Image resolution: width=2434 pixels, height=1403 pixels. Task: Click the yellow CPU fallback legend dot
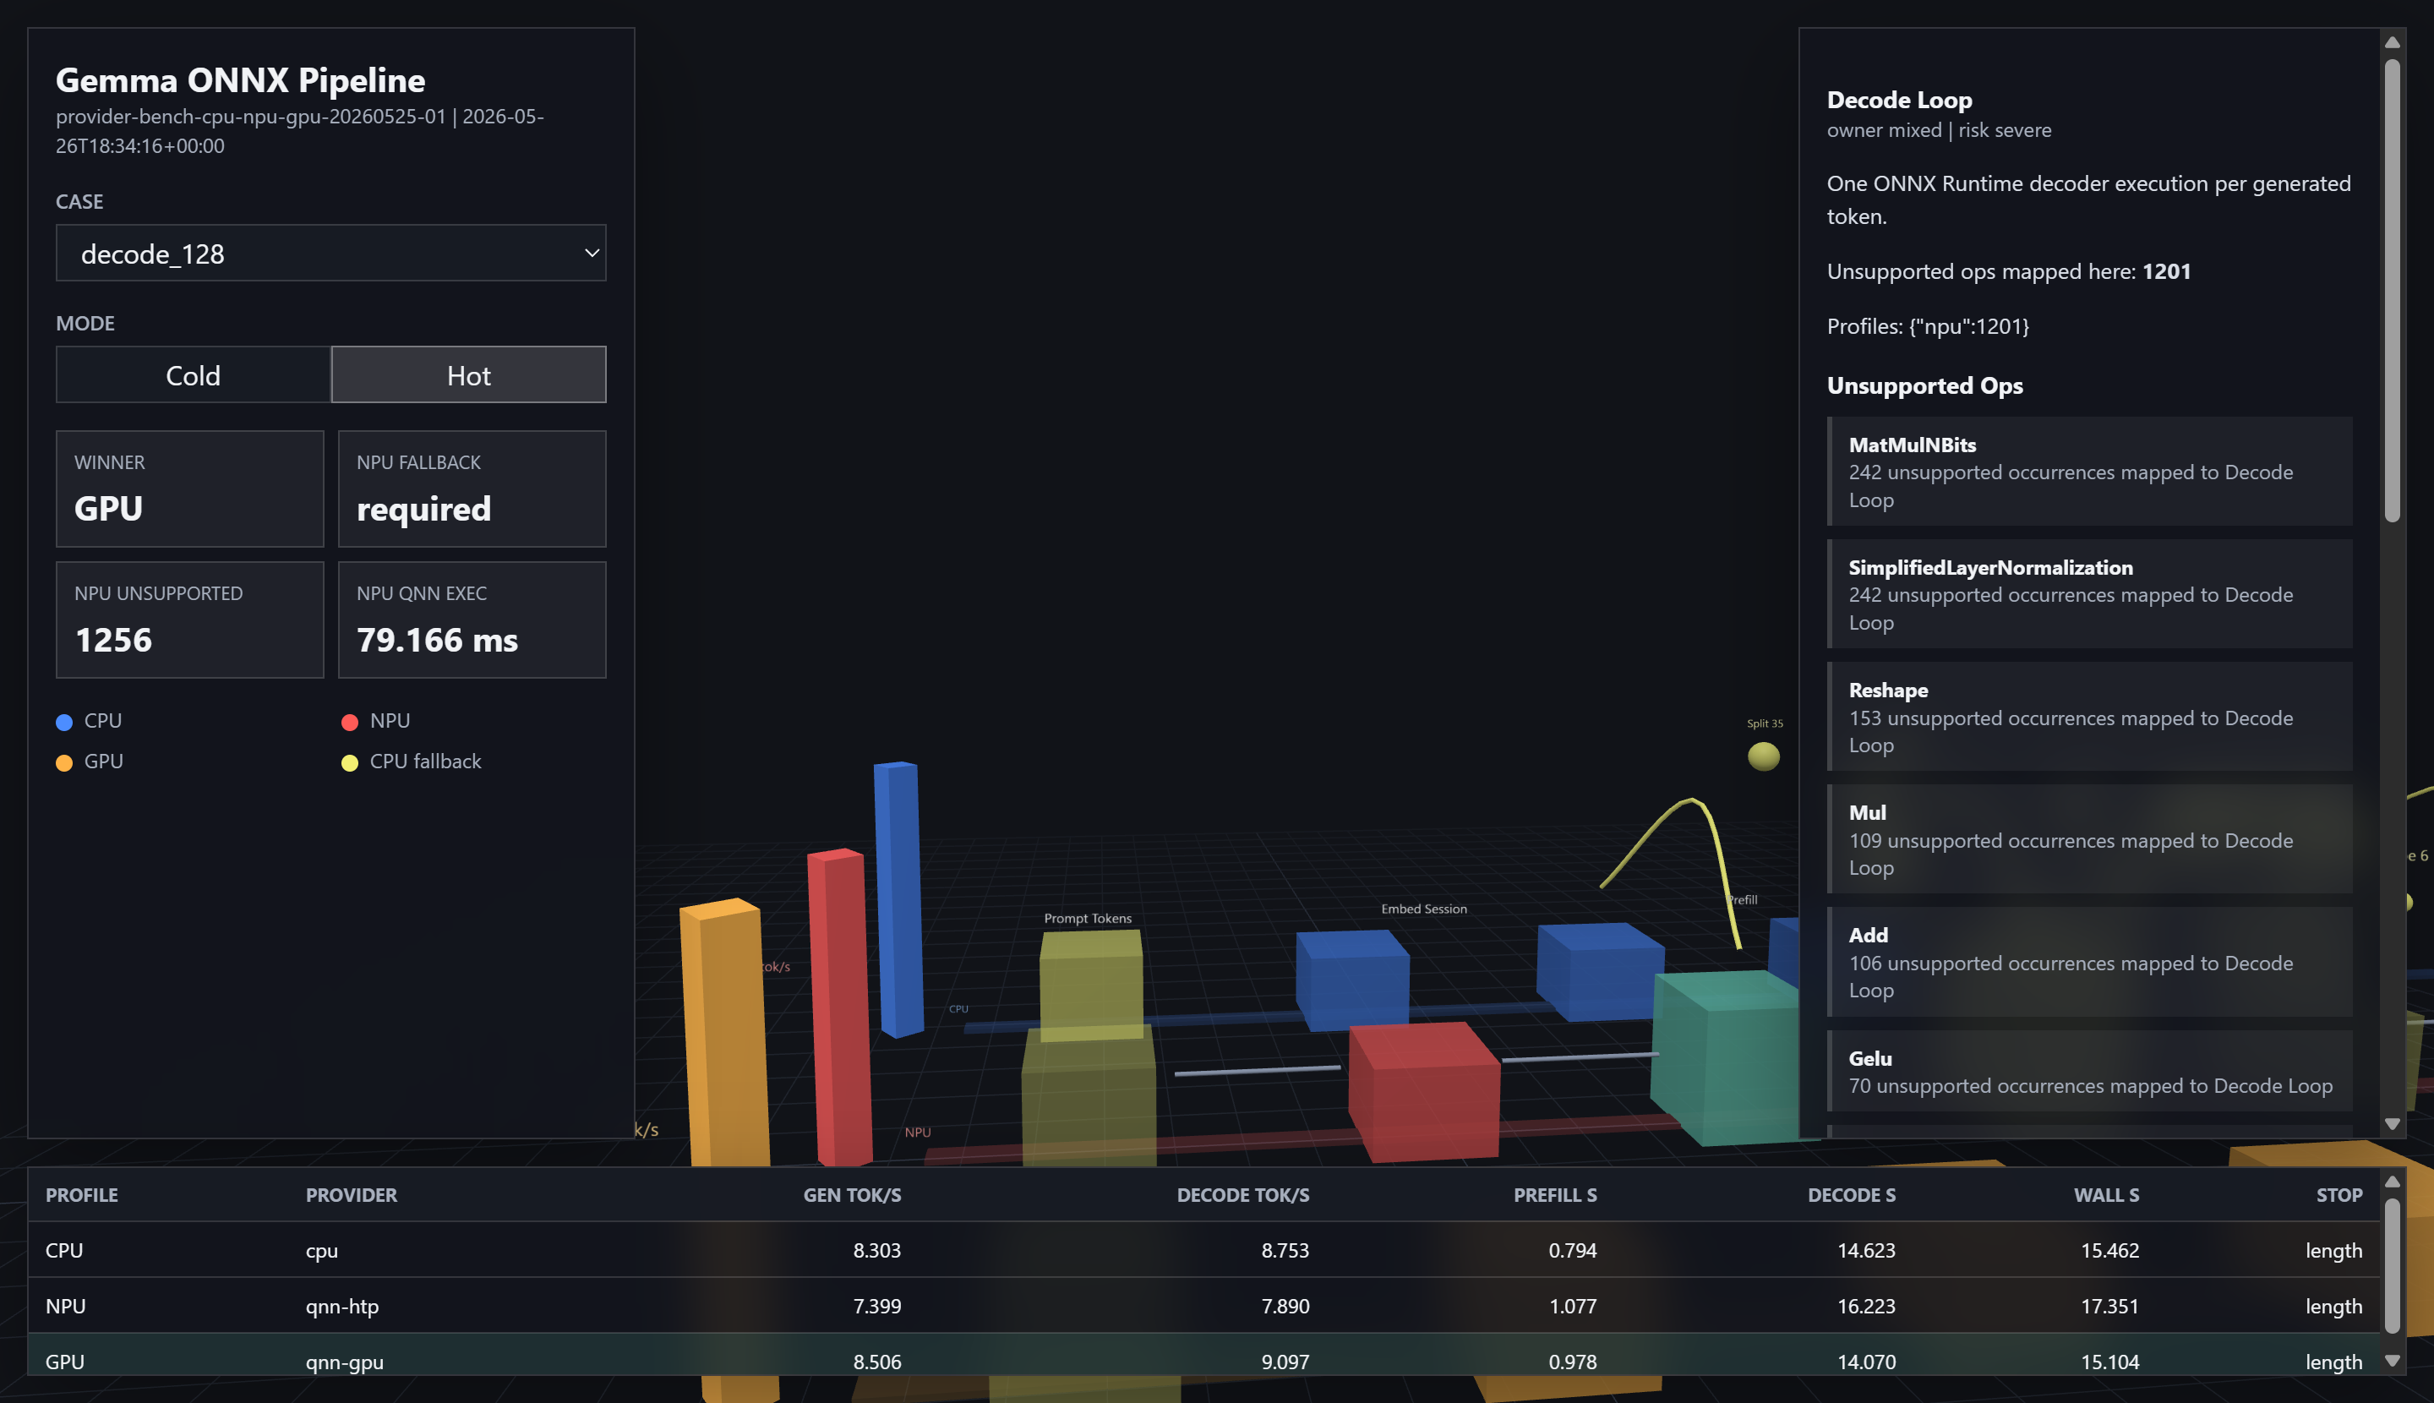[350, 762]
